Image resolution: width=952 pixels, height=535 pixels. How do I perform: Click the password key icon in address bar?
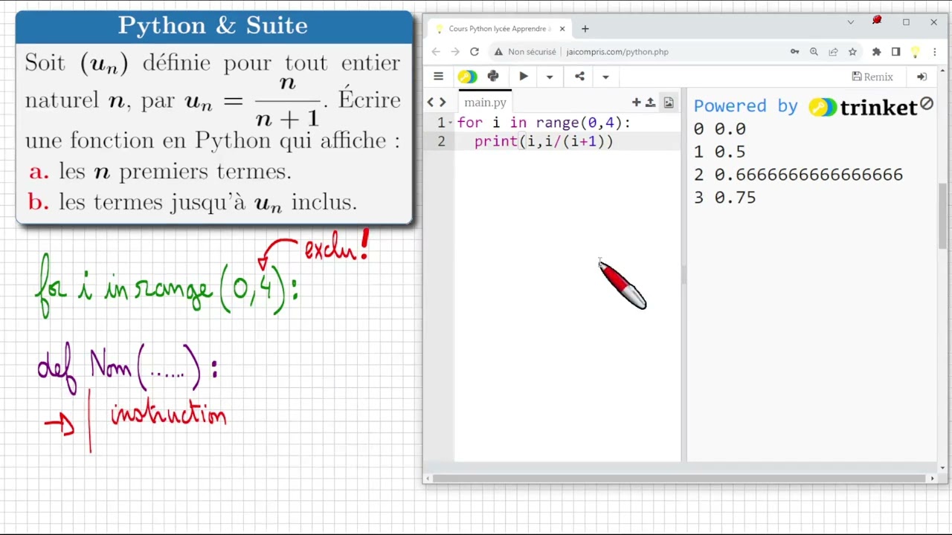click(x=795, y=52)
